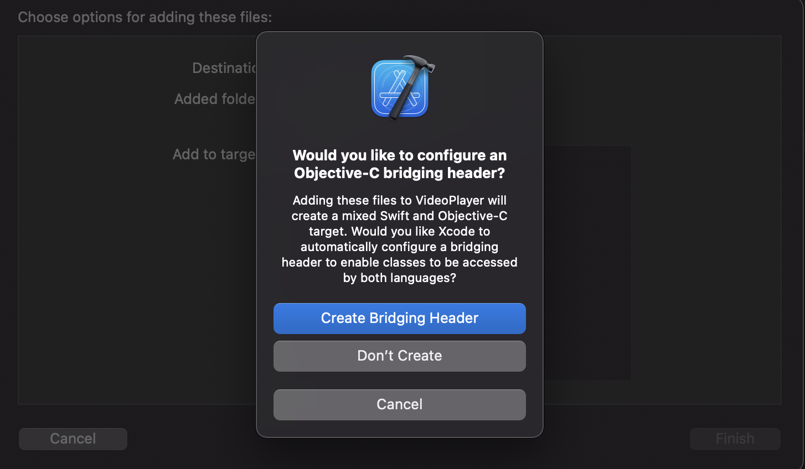This screenshot has height=469, width=805.
Task: Click the Create Bridging Header button
Action: pos(399,318)
